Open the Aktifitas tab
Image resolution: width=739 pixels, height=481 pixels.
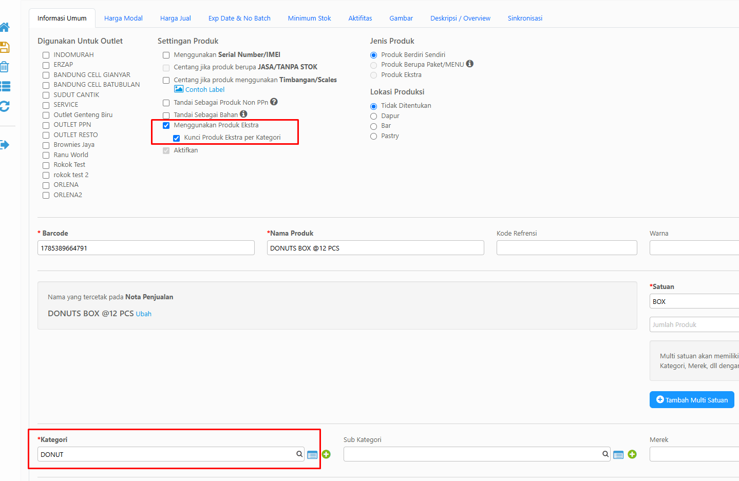coord(360,18)
